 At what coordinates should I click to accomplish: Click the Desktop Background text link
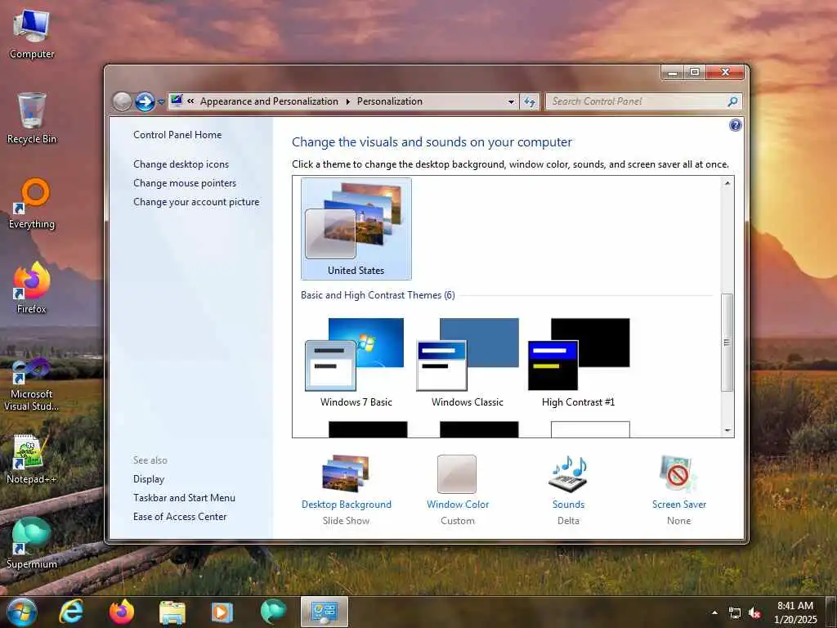pyautogui.click(x=347, y=505)
